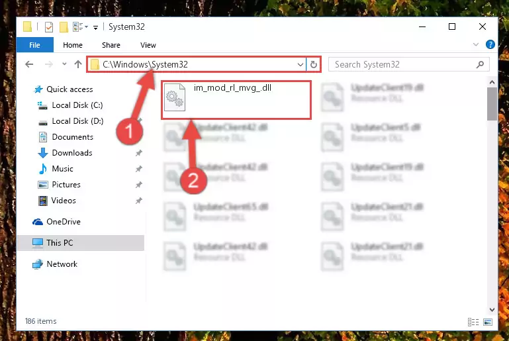The width and height of the screenshot is (509, 341).
Task: Open Help with the question mark icon
Action: click(x=490, y=44)
